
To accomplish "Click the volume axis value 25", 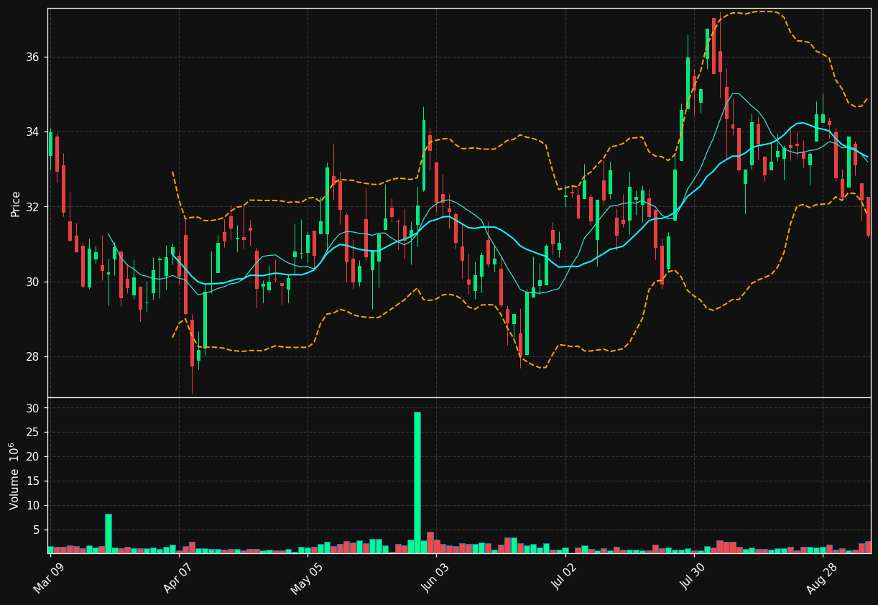I will click(x=34, y=433).
